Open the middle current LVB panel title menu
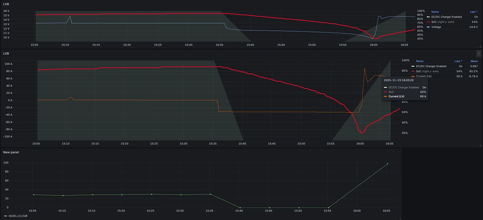483x220 pixels. [6, 54]
